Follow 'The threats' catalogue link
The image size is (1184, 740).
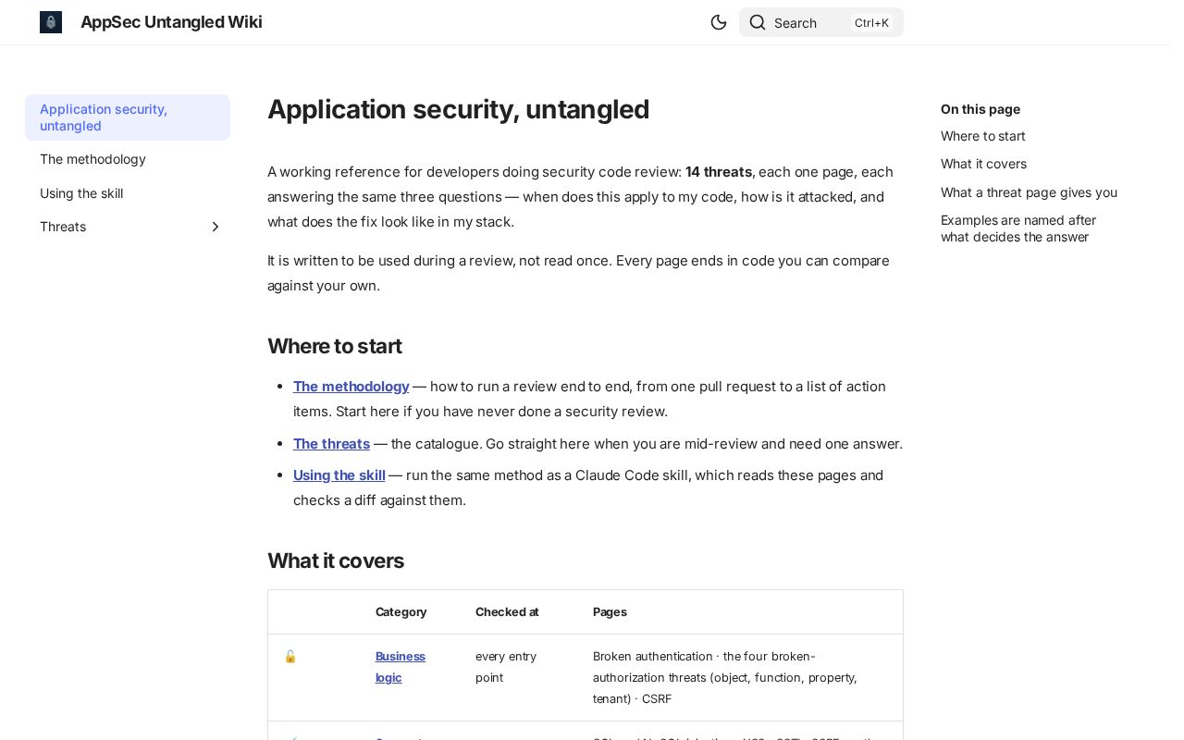coord(331,444)
